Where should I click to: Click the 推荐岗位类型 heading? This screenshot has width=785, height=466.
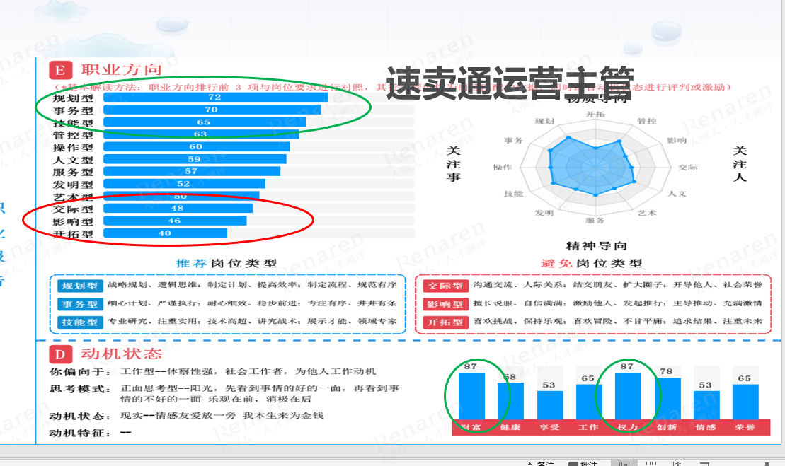227,263
